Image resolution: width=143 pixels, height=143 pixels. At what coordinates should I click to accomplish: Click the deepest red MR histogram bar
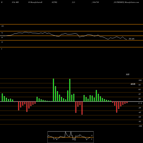click(82, 108)
